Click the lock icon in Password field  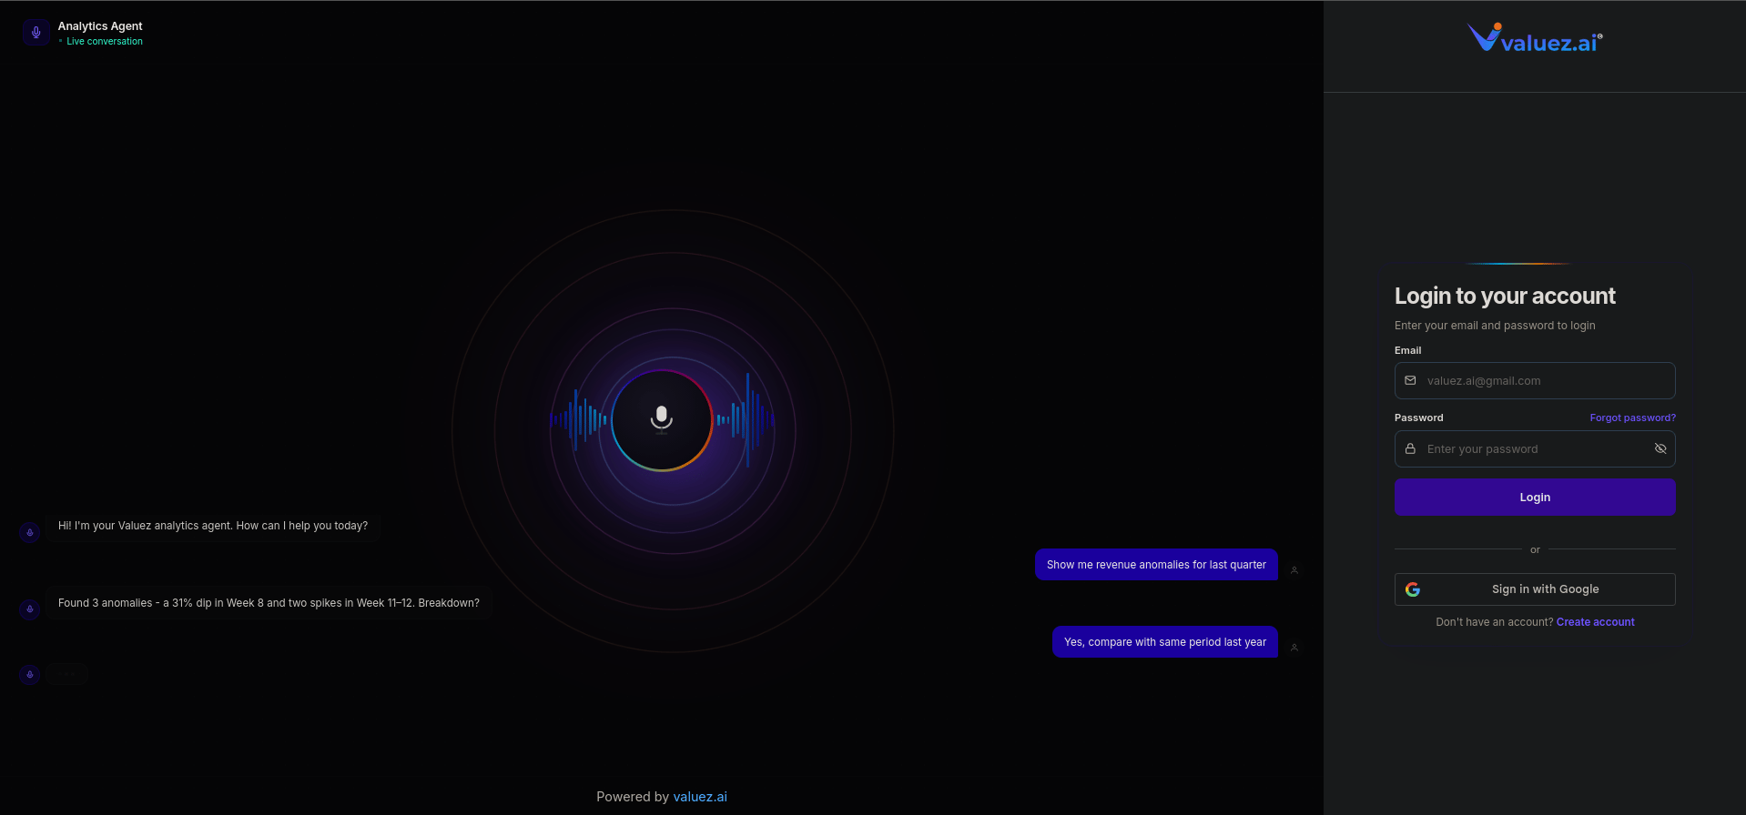1410,449
